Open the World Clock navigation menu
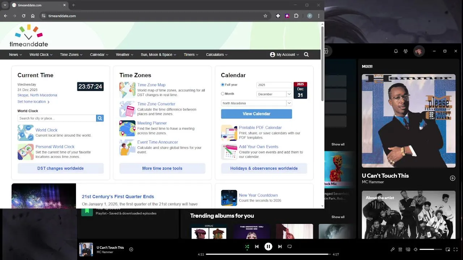 [41, 55]
